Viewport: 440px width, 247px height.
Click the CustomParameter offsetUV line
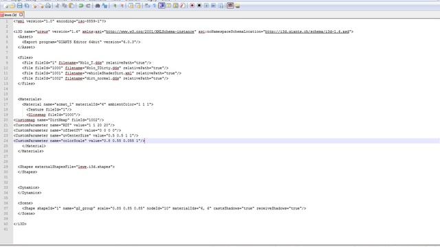click(x=67, y=130)
